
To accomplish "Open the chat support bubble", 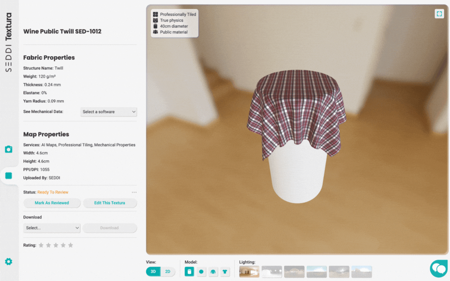I will (438, 268).
